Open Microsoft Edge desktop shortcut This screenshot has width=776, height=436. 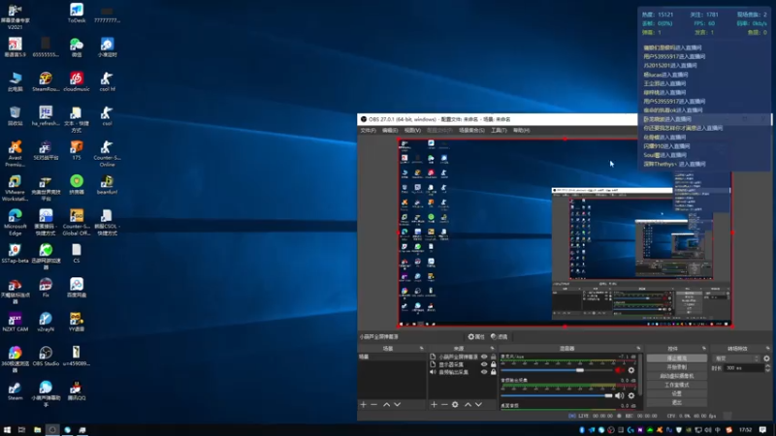pos(16,222)
